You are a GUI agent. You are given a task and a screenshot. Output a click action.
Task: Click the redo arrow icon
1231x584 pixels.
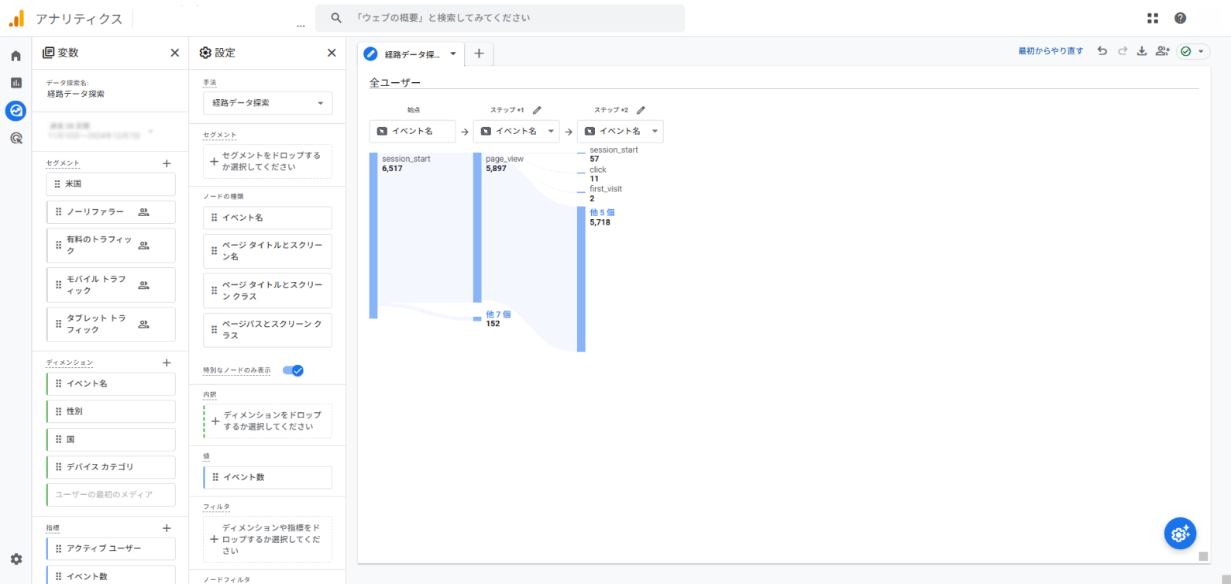coord(1122,51)
